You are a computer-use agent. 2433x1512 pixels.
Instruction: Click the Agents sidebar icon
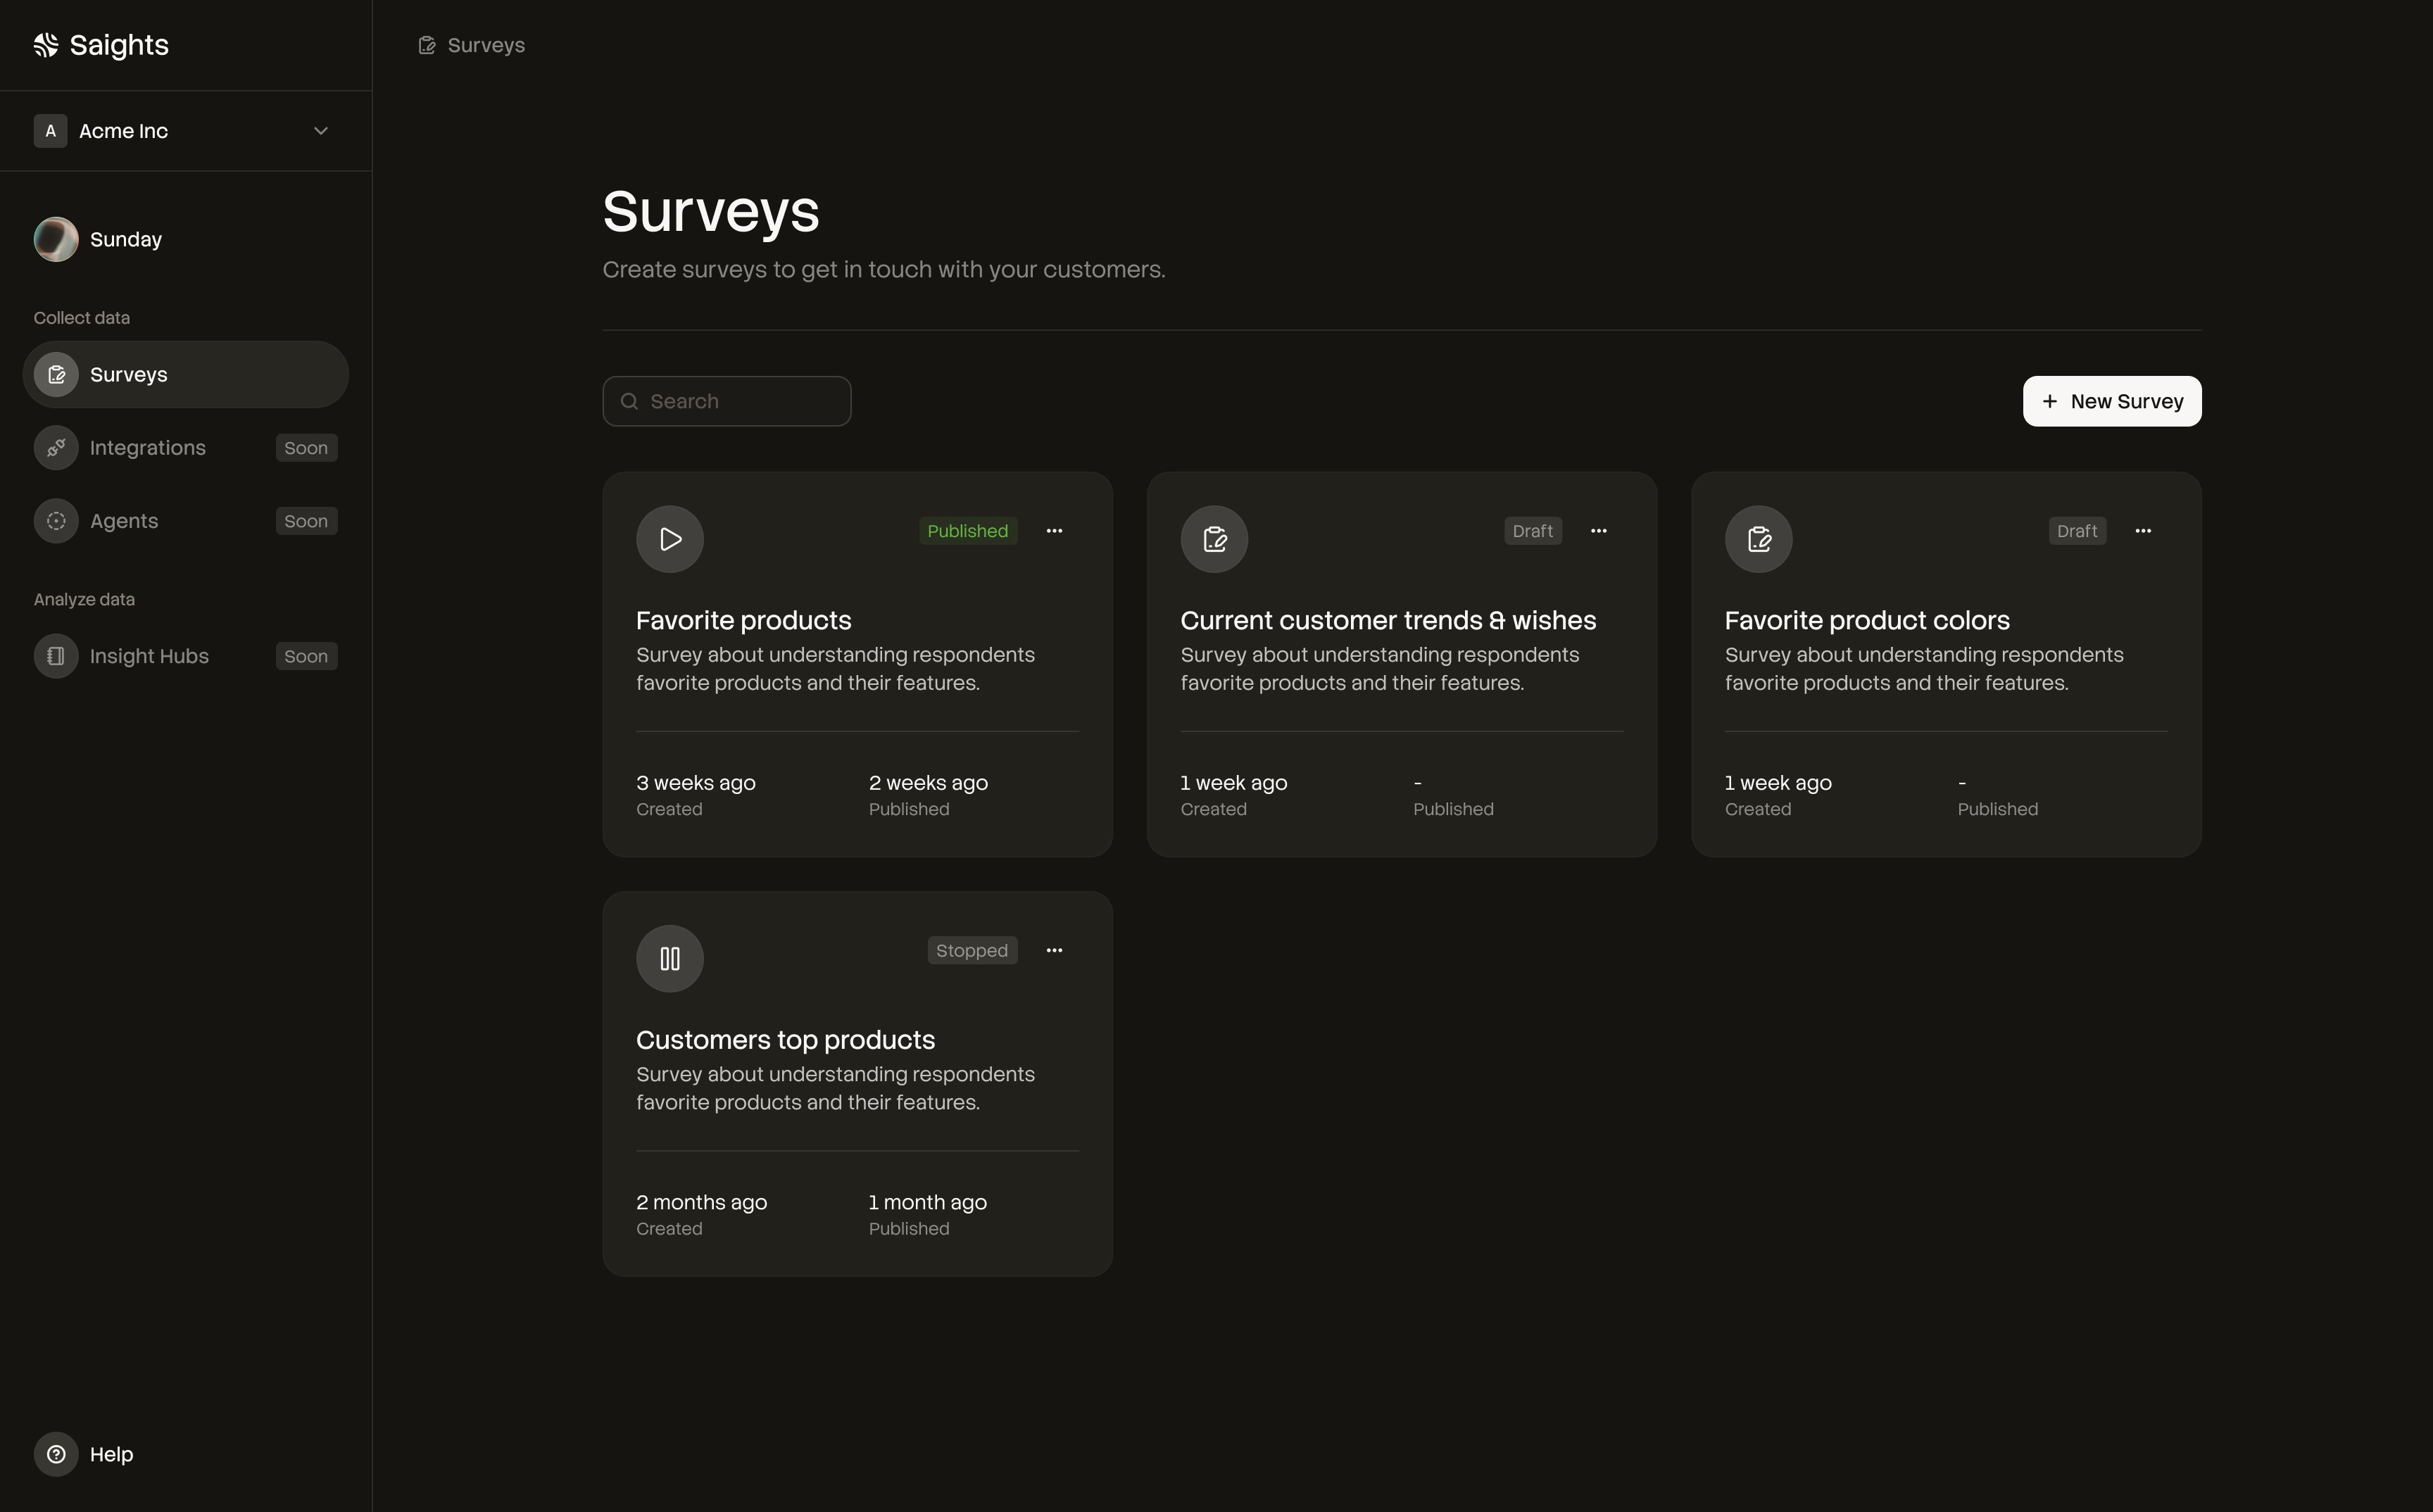tap(56, 521)
